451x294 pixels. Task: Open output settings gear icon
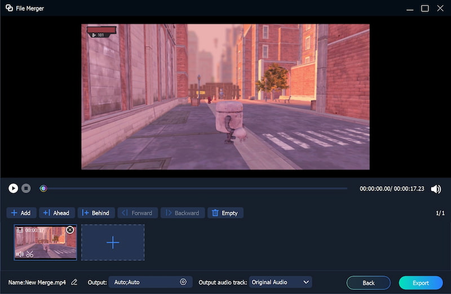(x=183, y=282)
